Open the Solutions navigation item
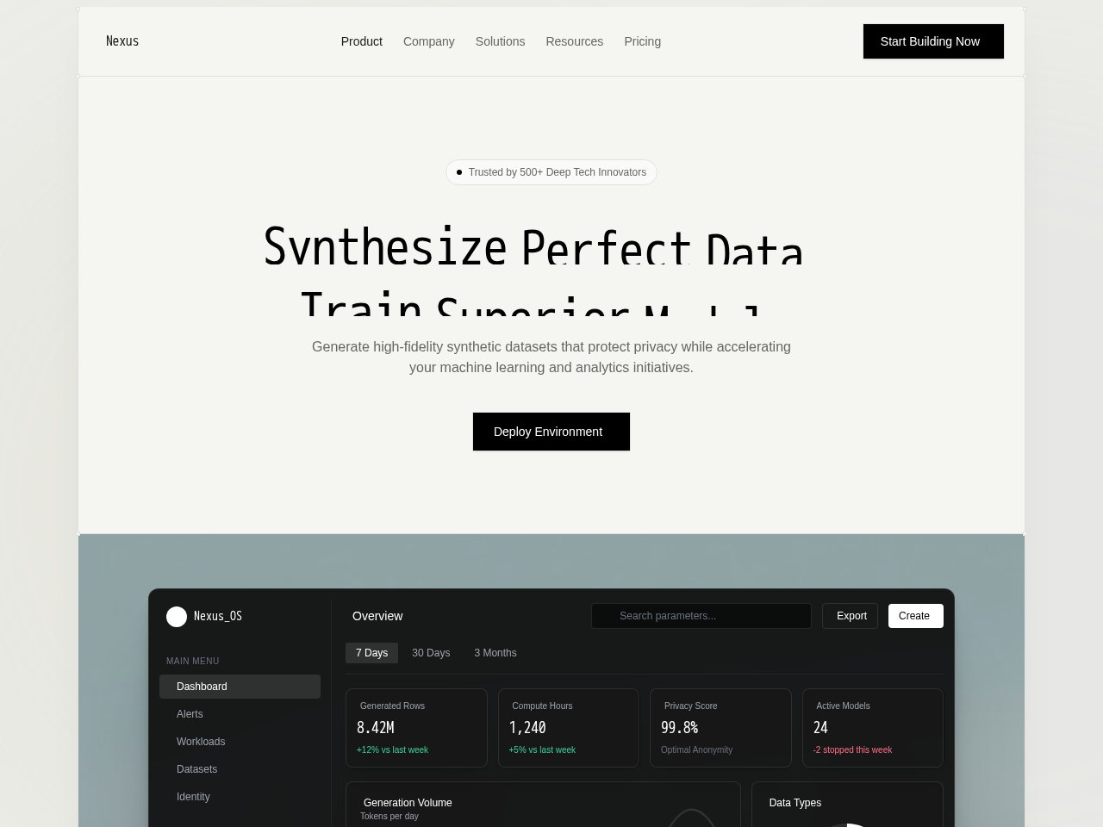The image size is (1103, 827). (500, 41)
